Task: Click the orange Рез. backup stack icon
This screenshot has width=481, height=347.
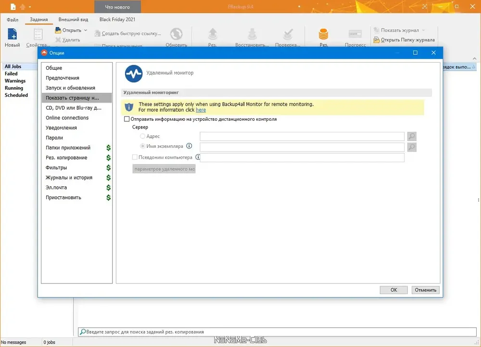Action: [x=323, y=34]
